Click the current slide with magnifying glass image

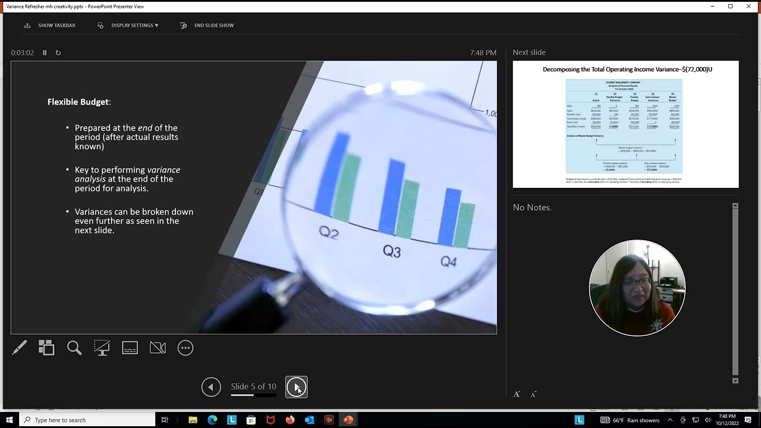254,197
